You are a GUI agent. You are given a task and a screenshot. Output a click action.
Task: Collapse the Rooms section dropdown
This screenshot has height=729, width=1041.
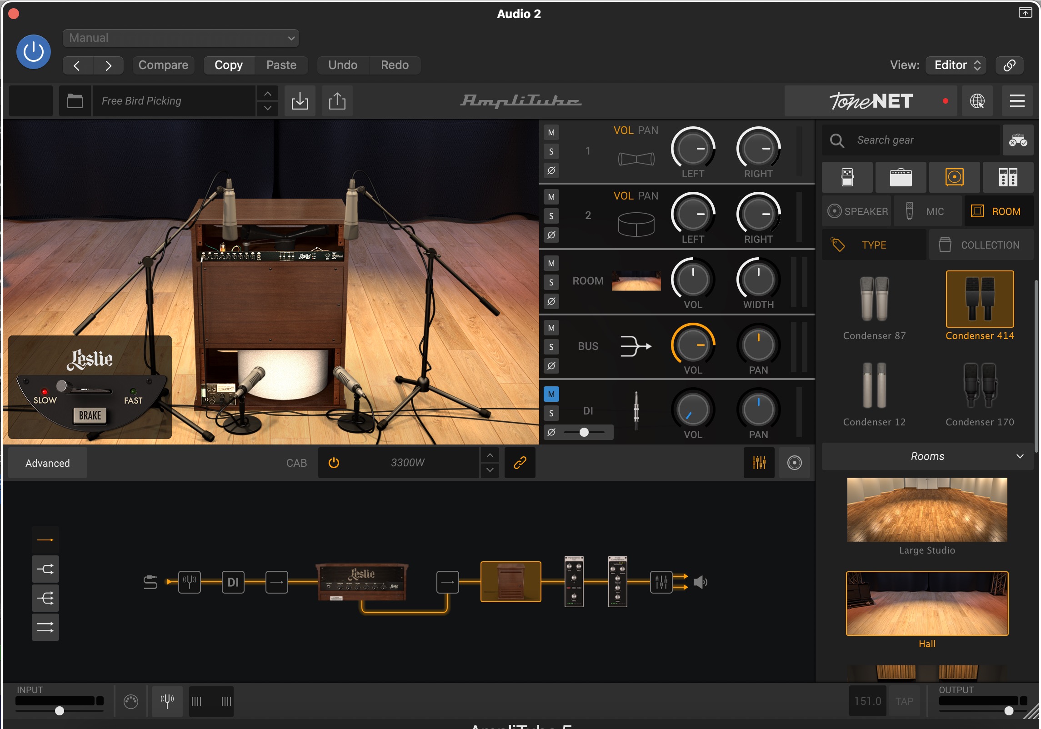coord(927,456)
